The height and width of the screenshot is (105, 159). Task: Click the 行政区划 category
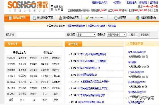11,58
